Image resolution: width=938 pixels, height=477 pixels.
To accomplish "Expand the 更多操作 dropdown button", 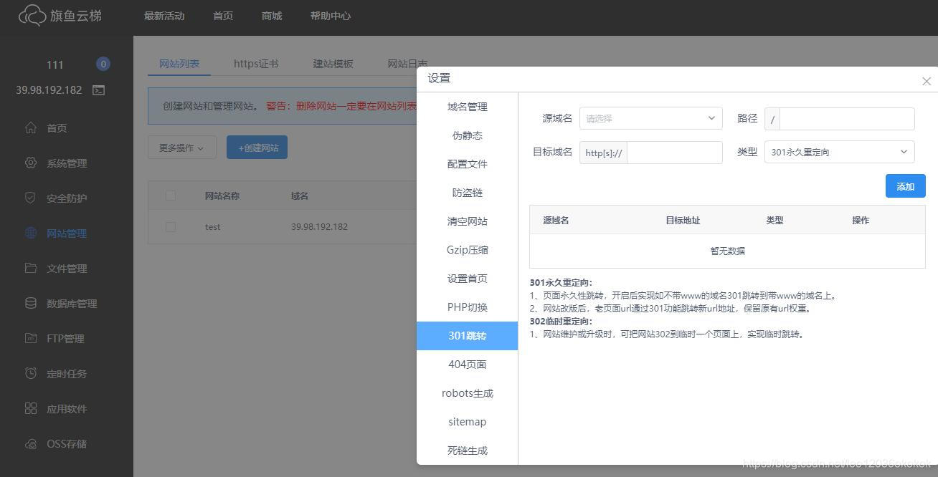I will pos(182,148).
